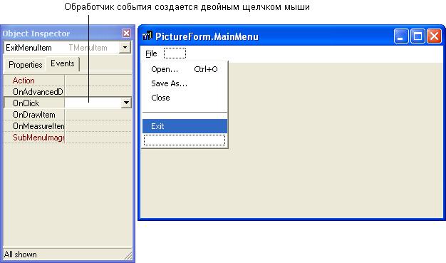This screenshot has height=263, width=446.
Task: Select the OnMeasureItem event row
Action: 68,126
